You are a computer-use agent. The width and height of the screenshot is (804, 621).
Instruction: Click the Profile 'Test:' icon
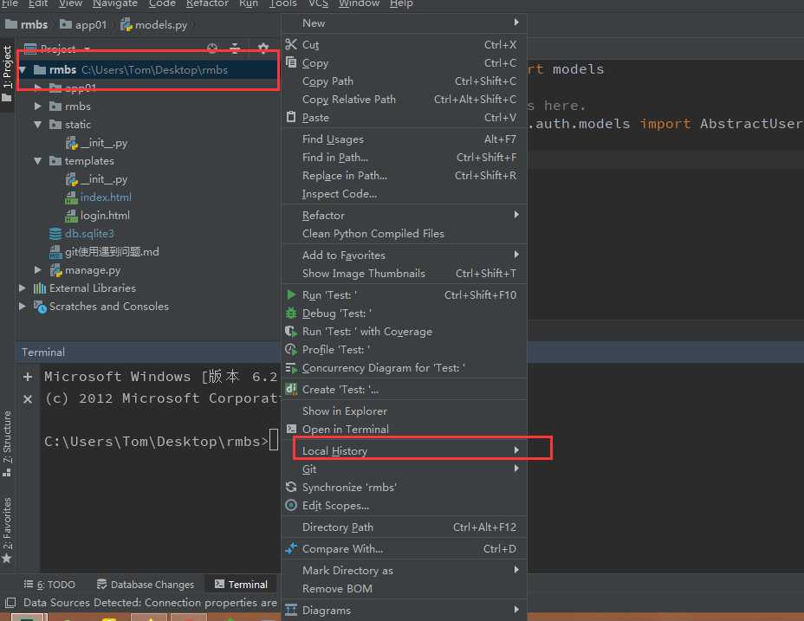click(x=291, y=349)
